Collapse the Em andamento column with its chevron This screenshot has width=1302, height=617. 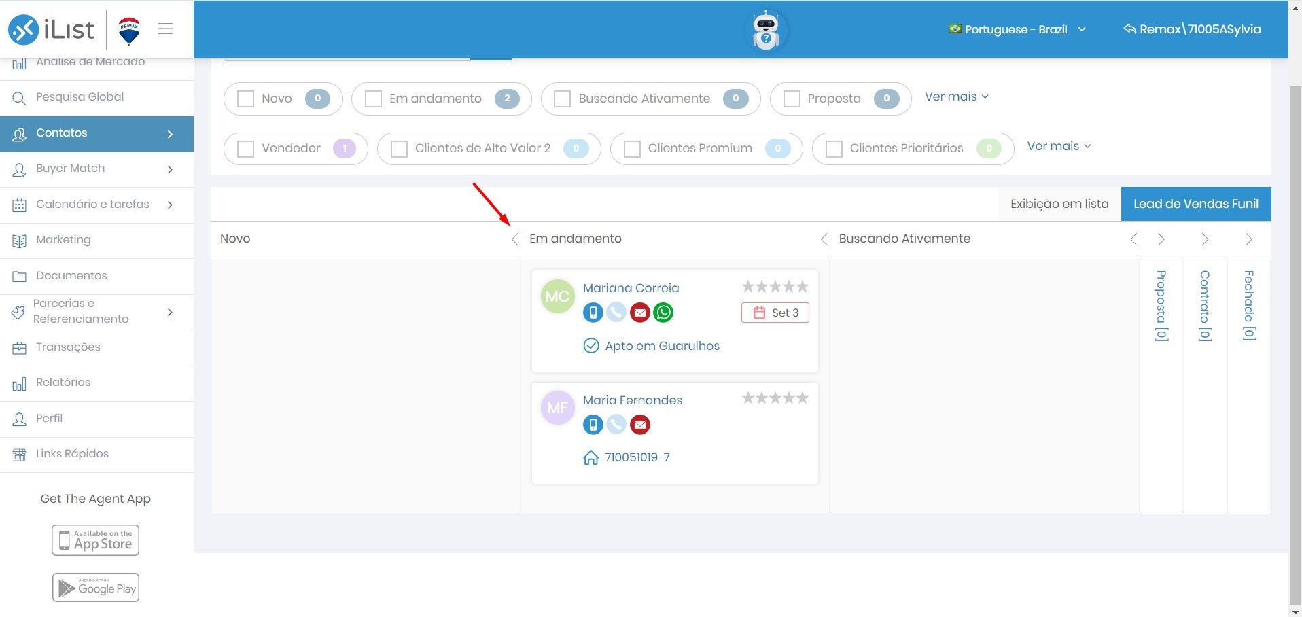click(x=824, y=239)
